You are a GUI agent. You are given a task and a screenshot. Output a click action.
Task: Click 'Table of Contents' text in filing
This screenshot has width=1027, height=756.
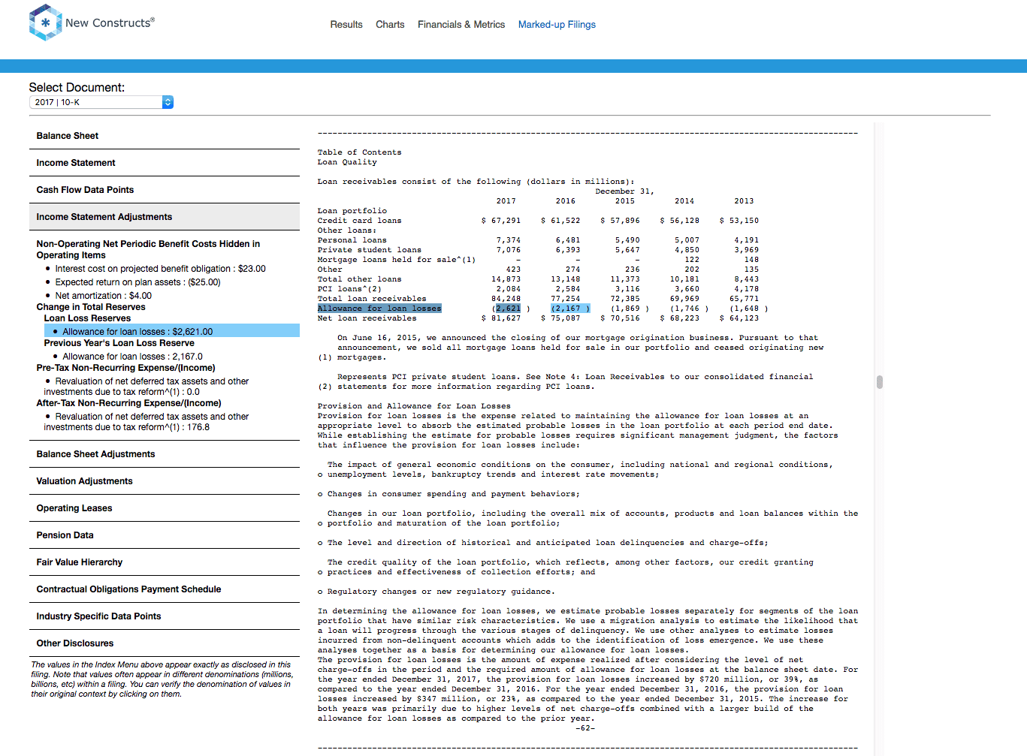point(359,152)
